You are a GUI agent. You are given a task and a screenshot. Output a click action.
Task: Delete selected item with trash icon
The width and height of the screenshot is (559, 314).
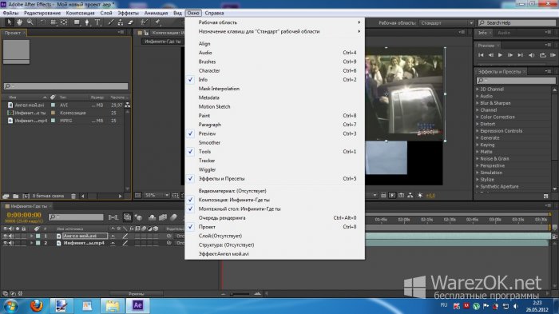(x=73, y=196)
